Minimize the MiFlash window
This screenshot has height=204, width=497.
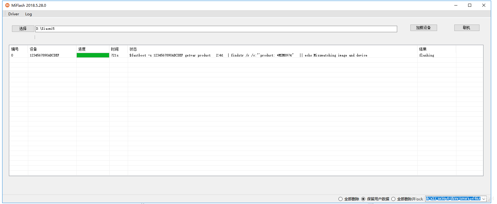click(456, 5)
